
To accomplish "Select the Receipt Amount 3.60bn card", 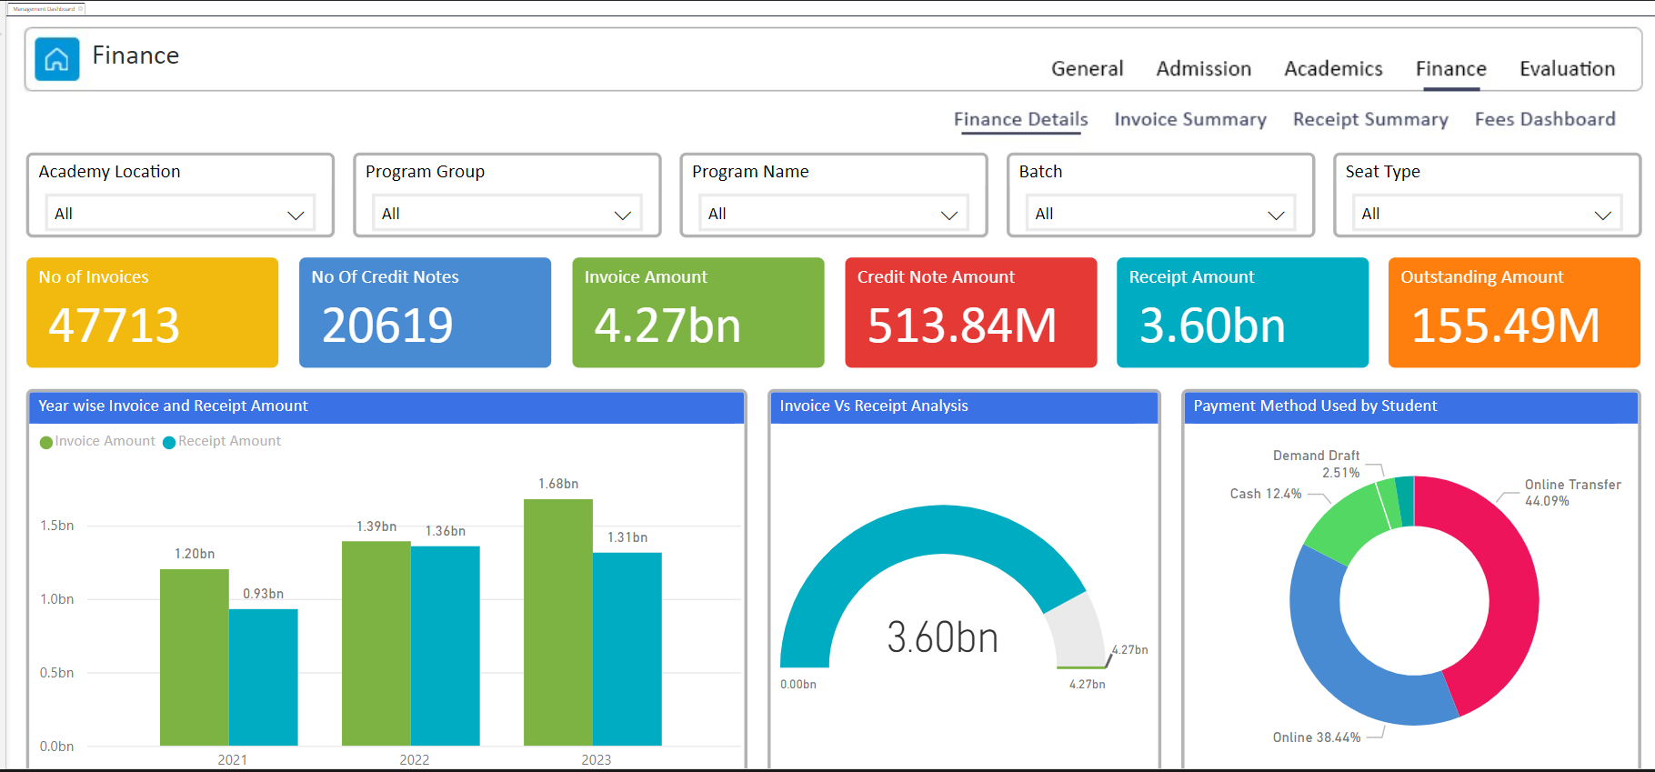I will tap(1242, 313).
